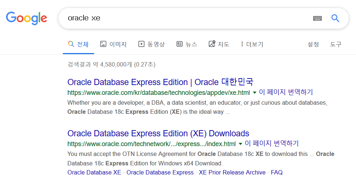Viewport: 356px width, 185px height.
Task: Open 도구 options
Action: (336, 44)
